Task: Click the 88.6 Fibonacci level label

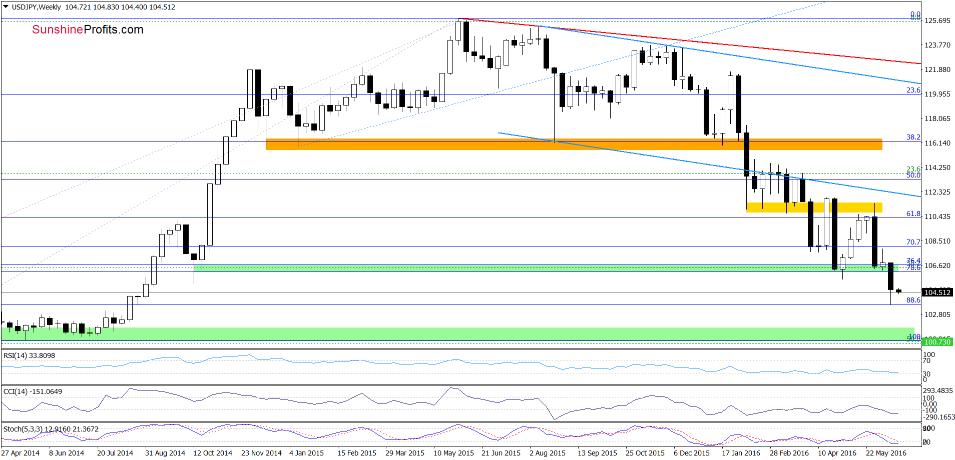Action: [x=913, y=300]
